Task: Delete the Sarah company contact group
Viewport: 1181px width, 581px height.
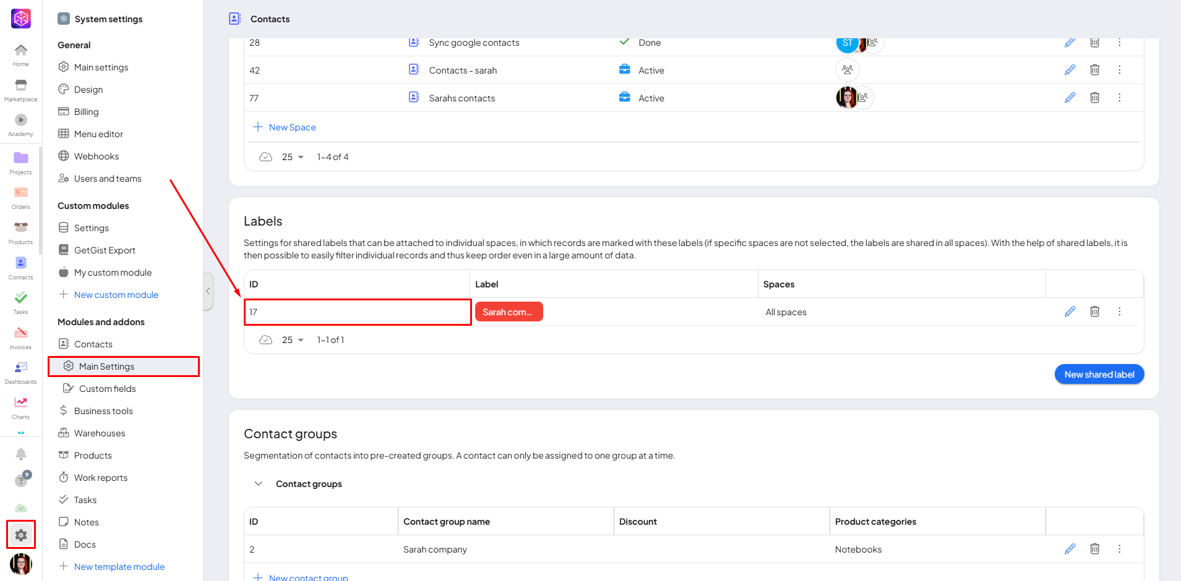Action: [x=1094, y=549]
